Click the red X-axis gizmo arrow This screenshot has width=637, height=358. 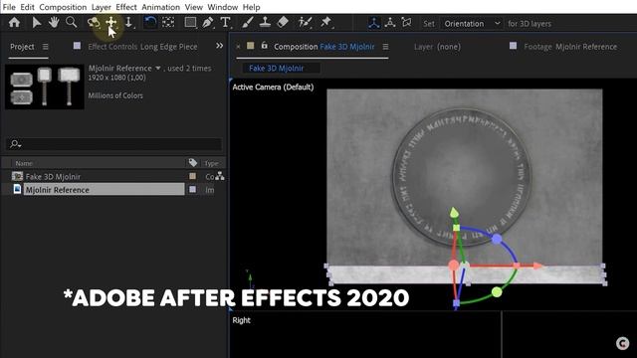538,266
